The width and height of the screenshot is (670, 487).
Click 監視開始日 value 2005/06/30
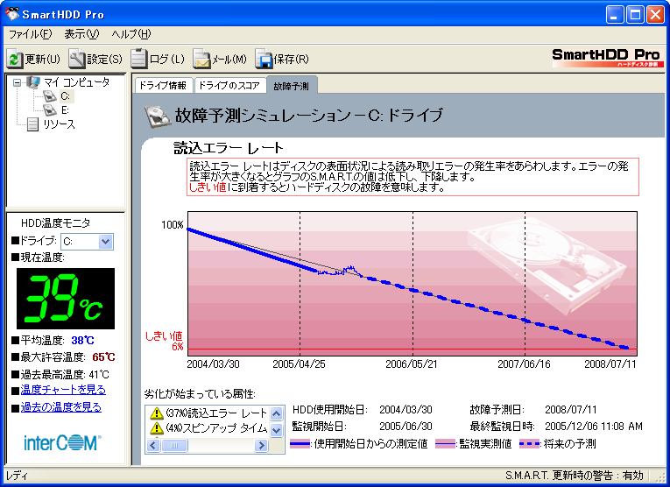point(406,427)
